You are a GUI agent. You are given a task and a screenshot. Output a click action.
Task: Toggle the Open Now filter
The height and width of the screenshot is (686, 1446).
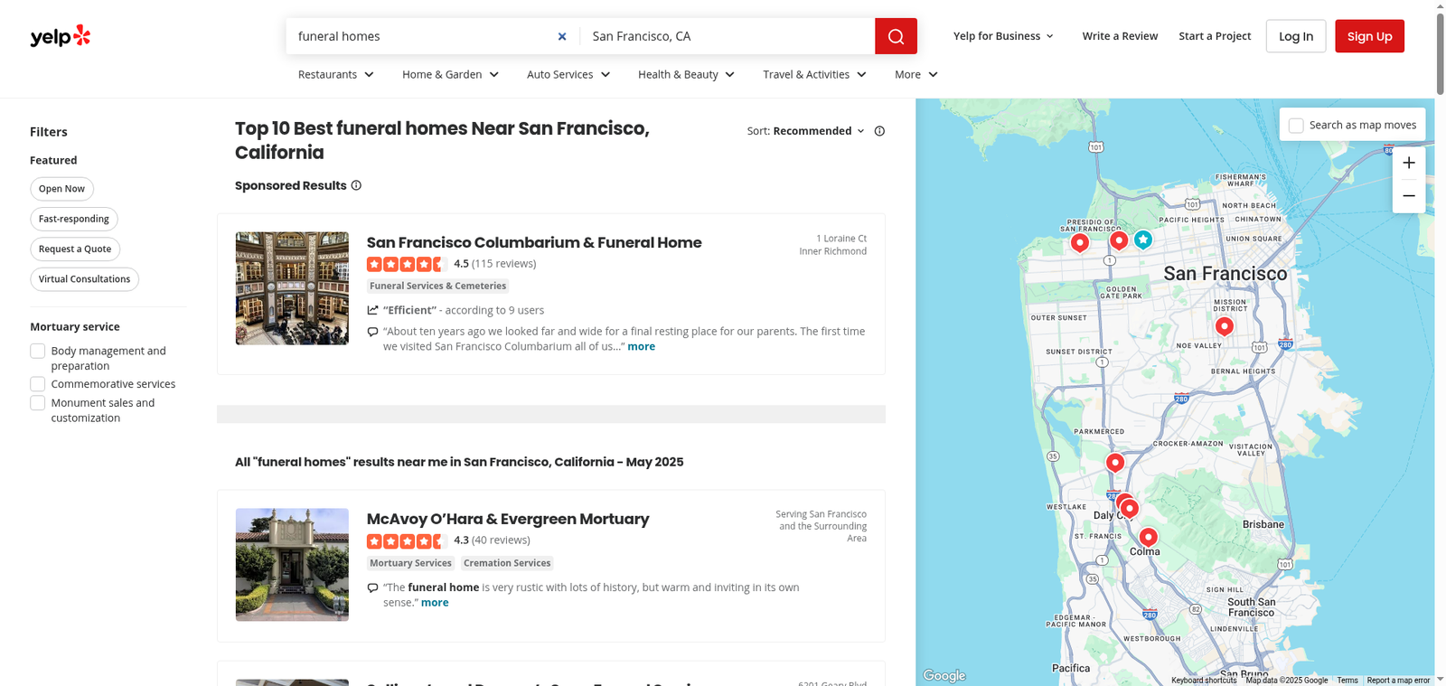click(61, 189)
